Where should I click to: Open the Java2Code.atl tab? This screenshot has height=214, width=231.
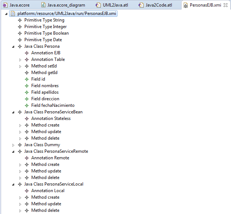tap(155, 5)
